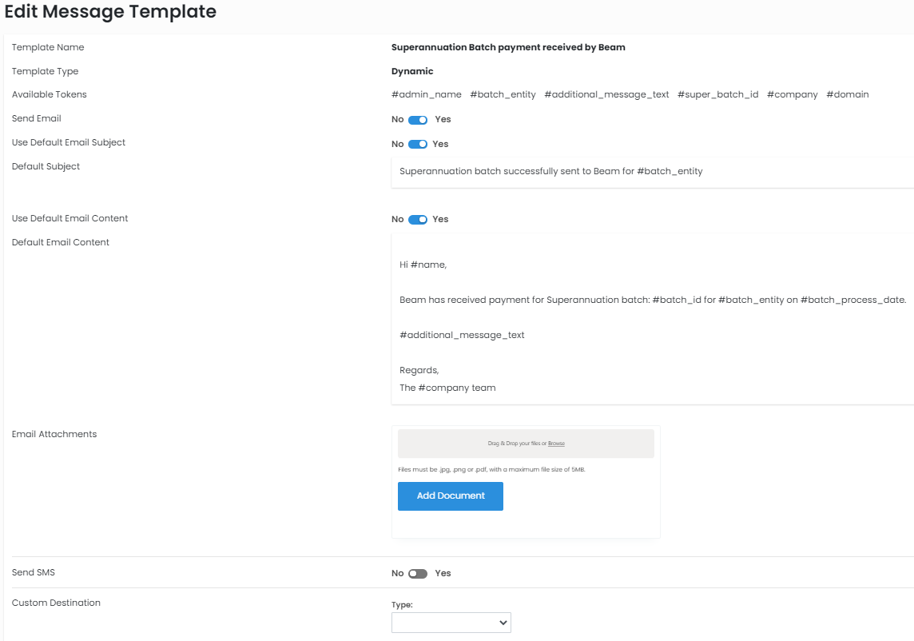Click #additional_message_text in the Available Tokens row
The width and height of the screenshot is (914, 641).
(x=606, y=95)
